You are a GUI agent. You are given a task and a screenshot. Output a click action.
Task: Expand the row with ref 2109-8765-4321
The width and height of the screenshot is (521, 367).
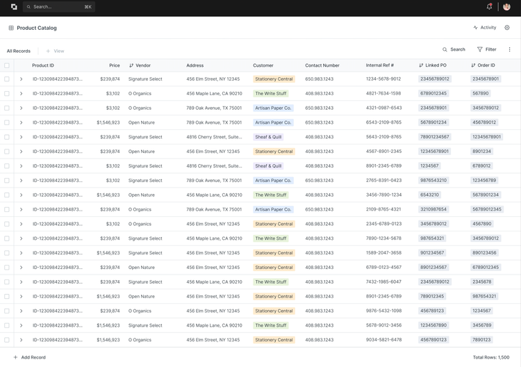(x=21, y=209)
